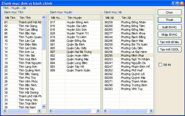Click the Huyện list horizontal scrollbar thumb
Image resolution: width=185 pixels, height=116 pixels.
[72, 111]
